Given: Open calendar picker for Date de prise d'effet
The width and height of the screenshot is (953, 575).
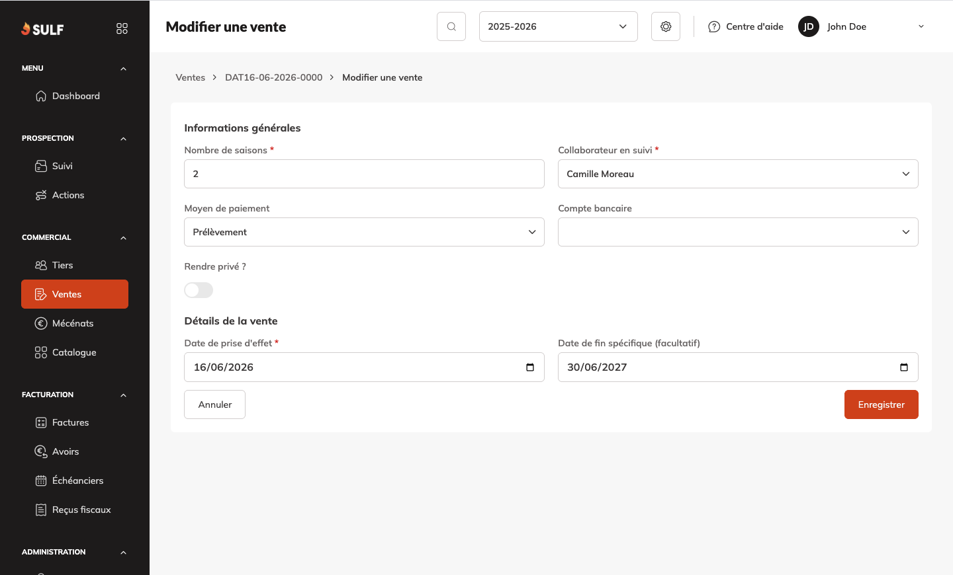Looking at the screenshot, I should click(x=530, y=367).
